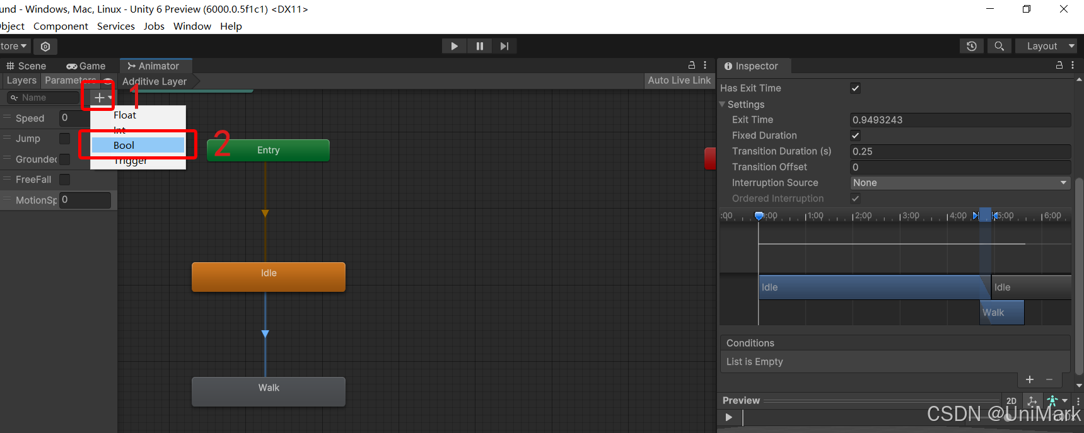Open the add parameter plus dropdown
The image size is (1084, 433).
[x=102, y=98]
